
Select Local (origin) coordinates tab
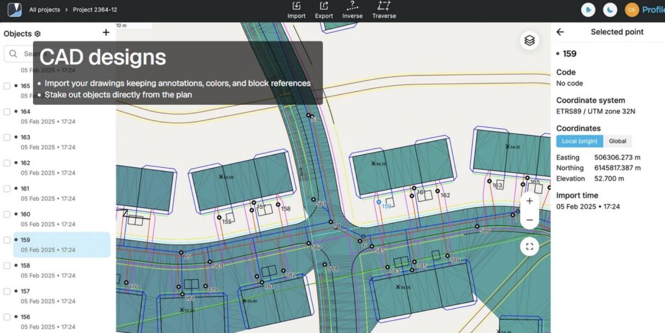[579, 141]
